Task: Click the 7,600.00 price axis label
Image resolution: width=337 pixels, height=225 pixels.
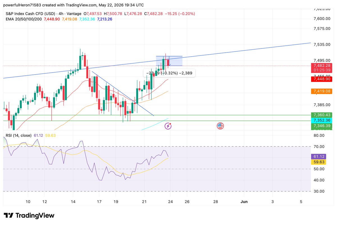Action: (x=322, y=19)
